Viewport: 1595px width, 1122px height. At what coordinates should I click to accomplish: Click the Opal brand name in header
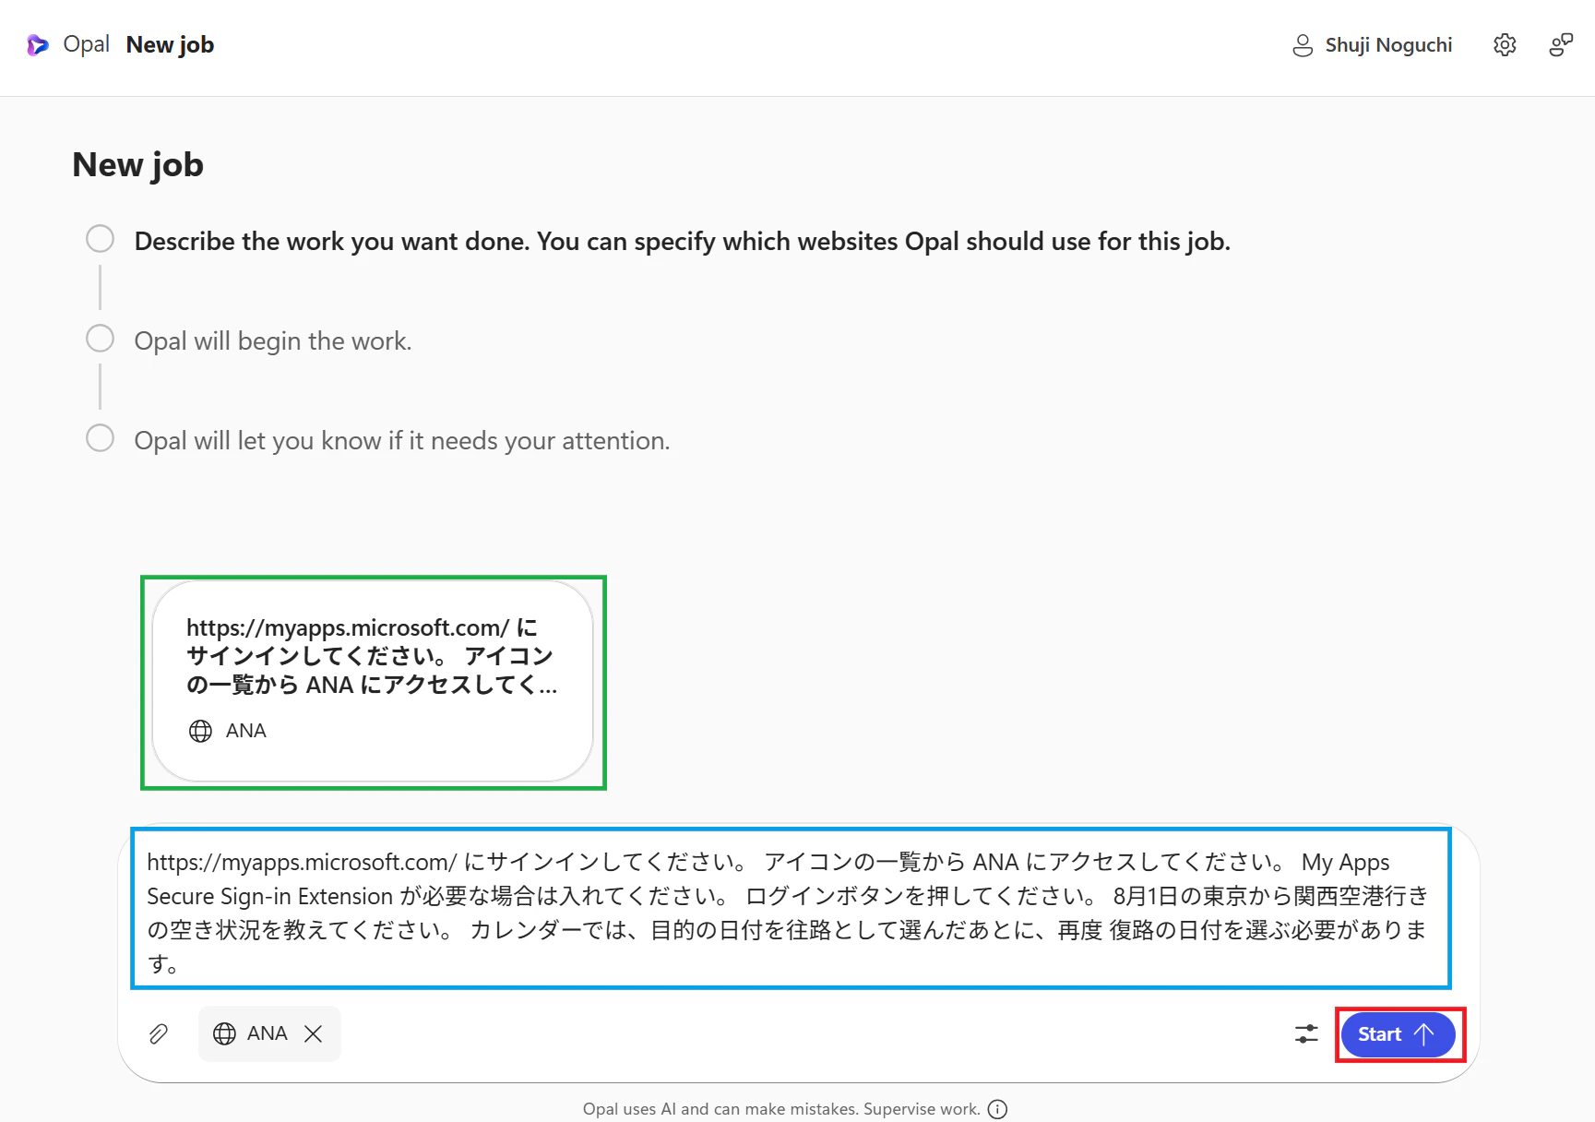tap(87, 44)
